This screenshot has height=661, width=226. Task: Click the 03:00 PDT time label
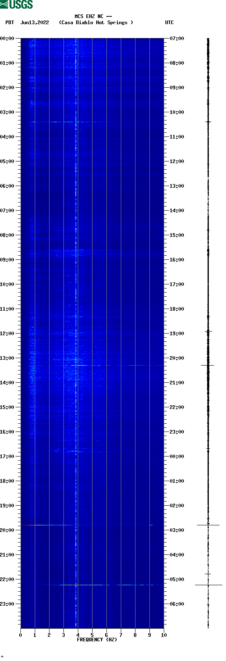point(7,112)
